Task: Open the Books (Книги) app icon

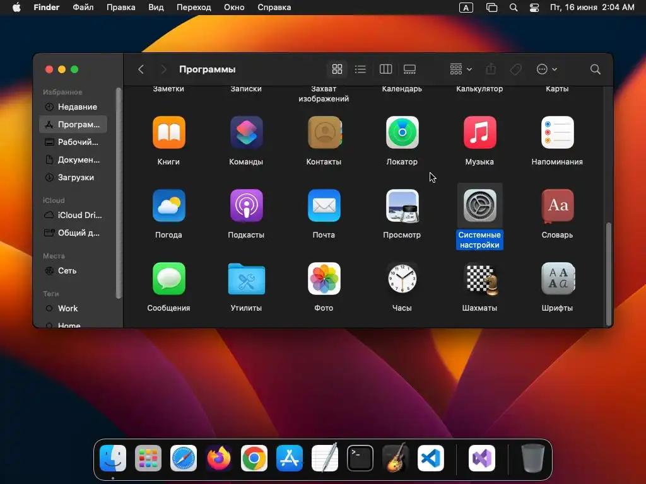Action: coord(169,132)
